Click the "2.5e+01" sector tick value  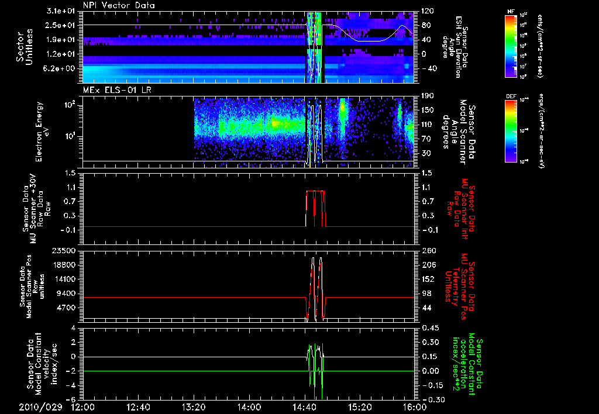[x=61, y=26]
